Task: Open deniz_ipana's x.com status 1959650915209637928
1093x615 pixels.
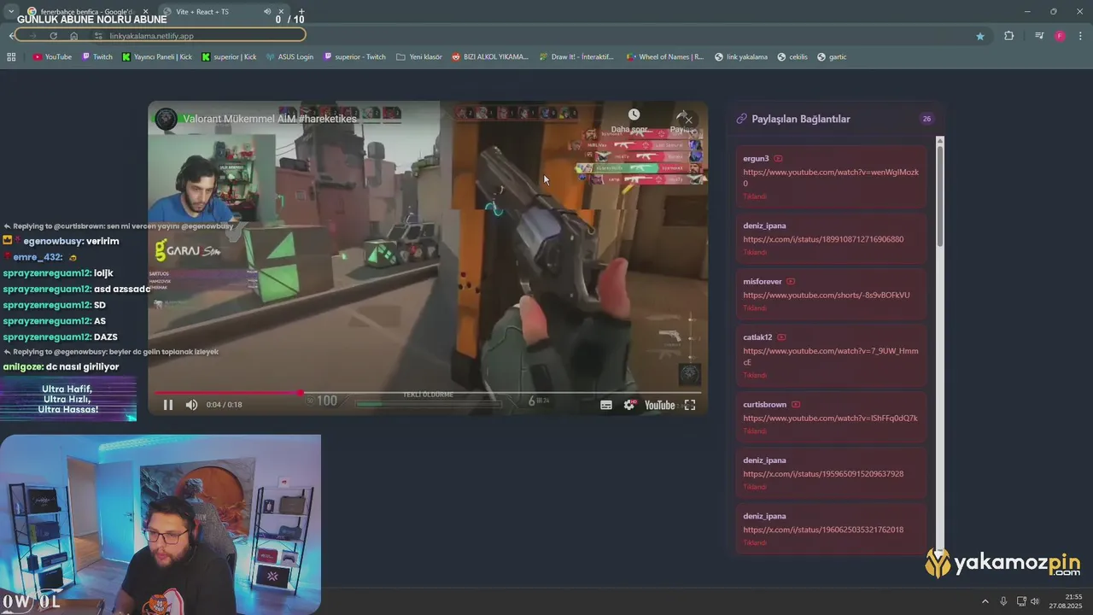Action: tap(823, 473)
